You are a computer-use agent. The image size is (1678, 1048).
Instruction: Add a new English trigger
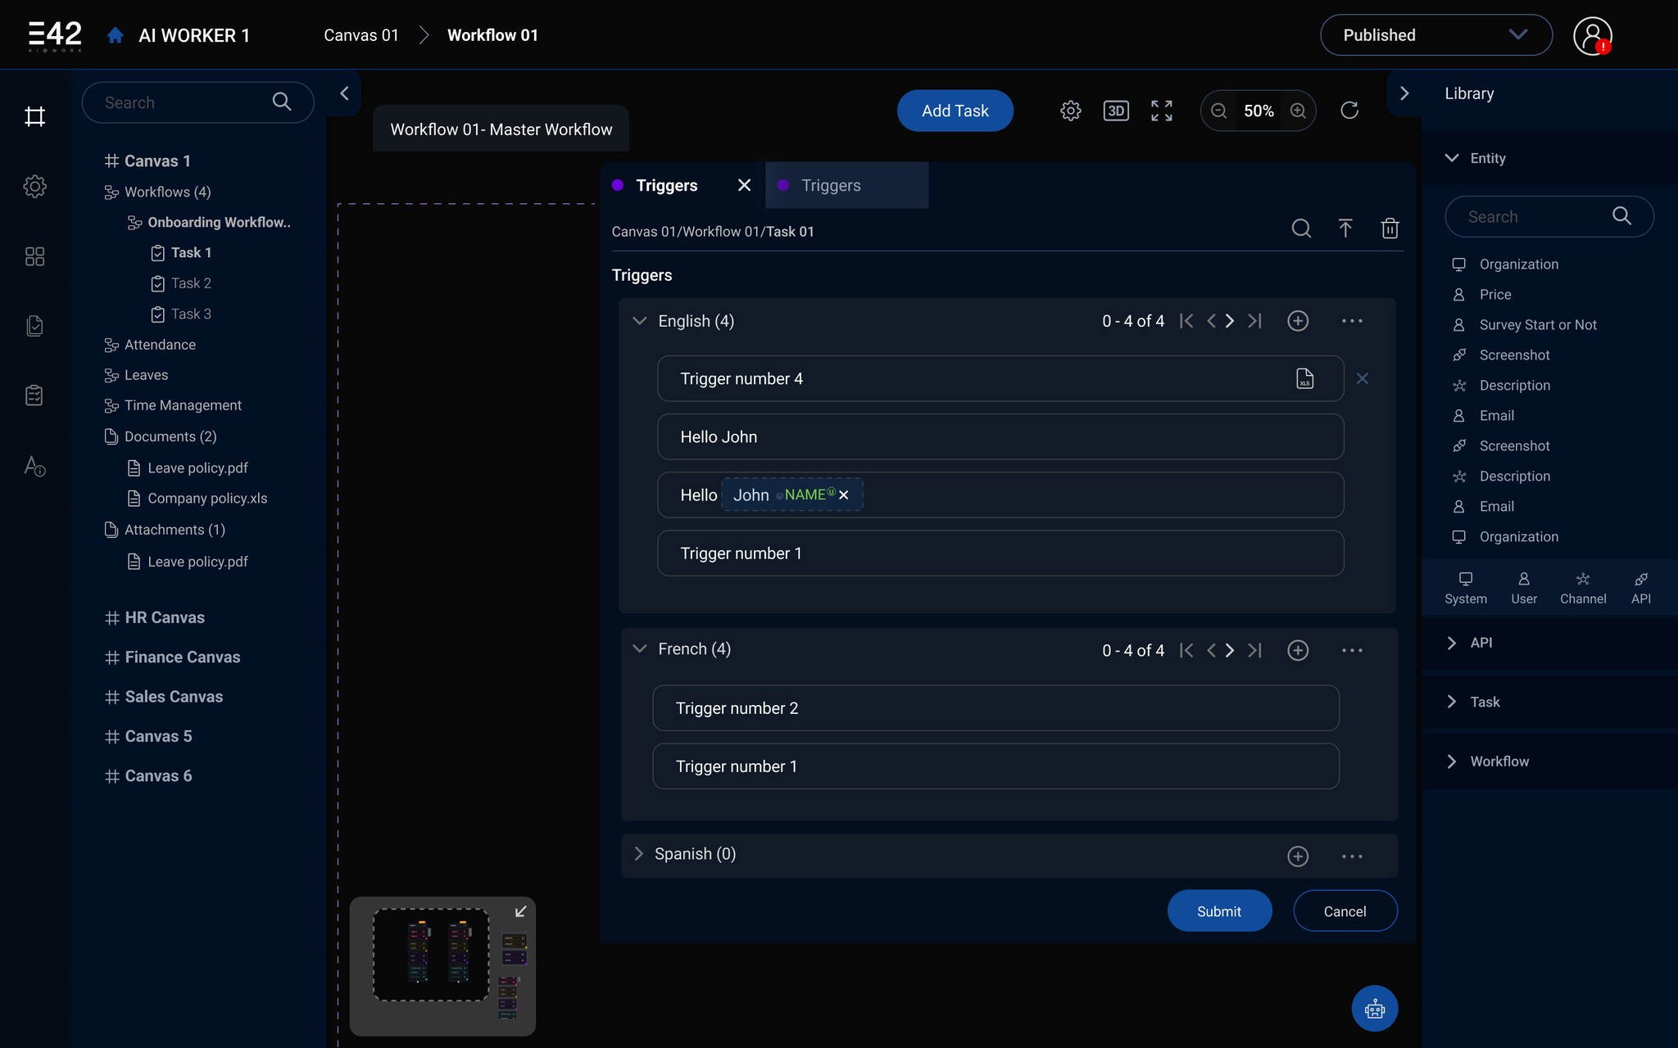pyautogui.click(x=1298, y=321)
